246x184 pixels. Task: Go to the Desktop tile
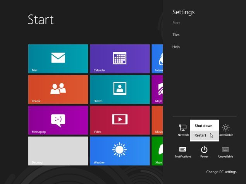click(58, 151)
